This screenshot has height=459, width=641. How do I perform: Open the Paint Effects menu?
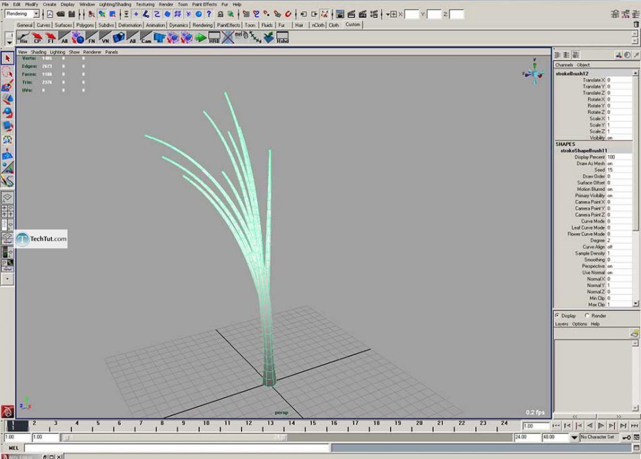tap(204, 4)
